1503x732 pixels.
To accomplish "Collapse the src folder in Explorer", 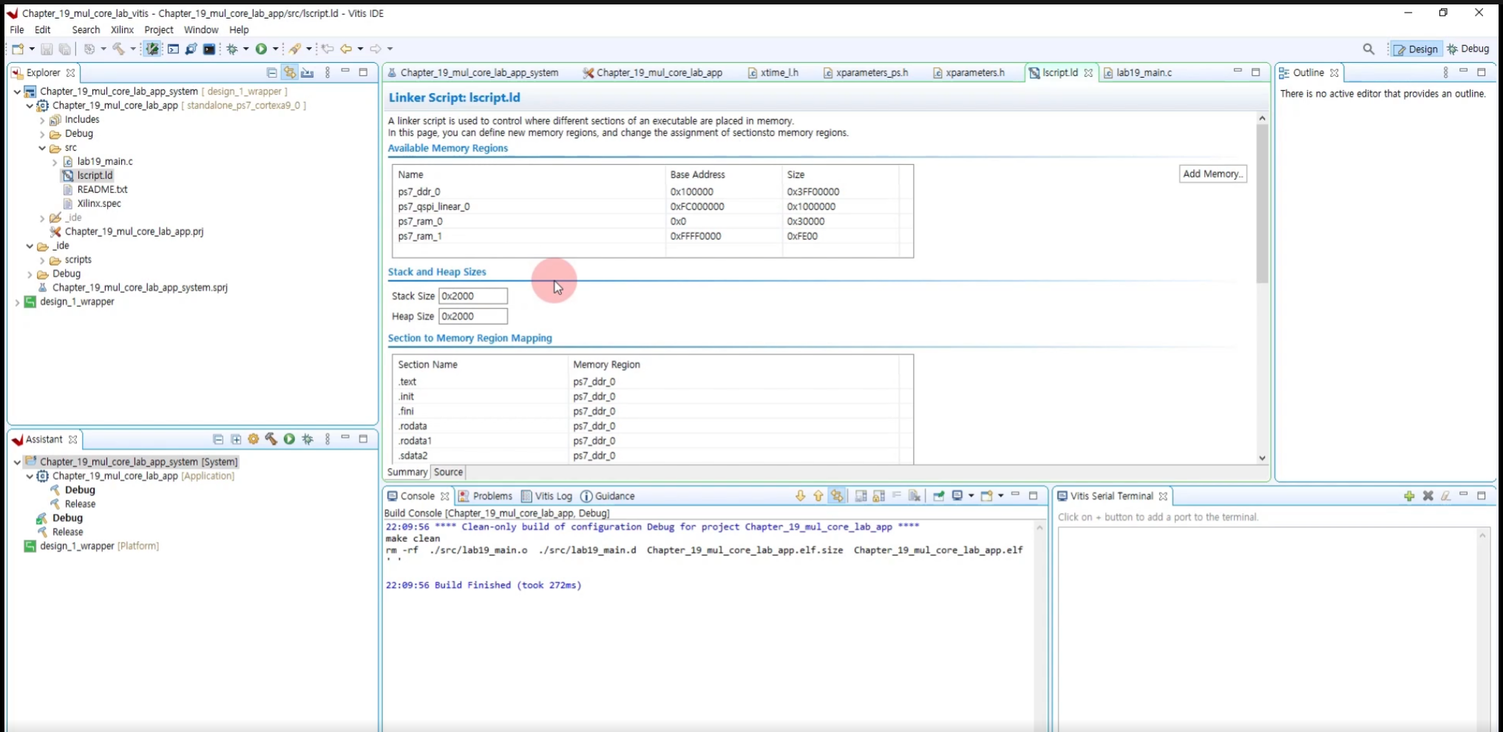I will click(42, 148).
